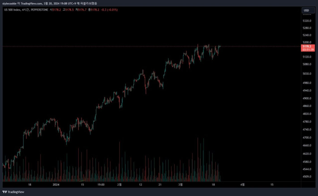Select the 4월 month marker
The width and height of the screenshot is (318, 196).
[243, 185]
